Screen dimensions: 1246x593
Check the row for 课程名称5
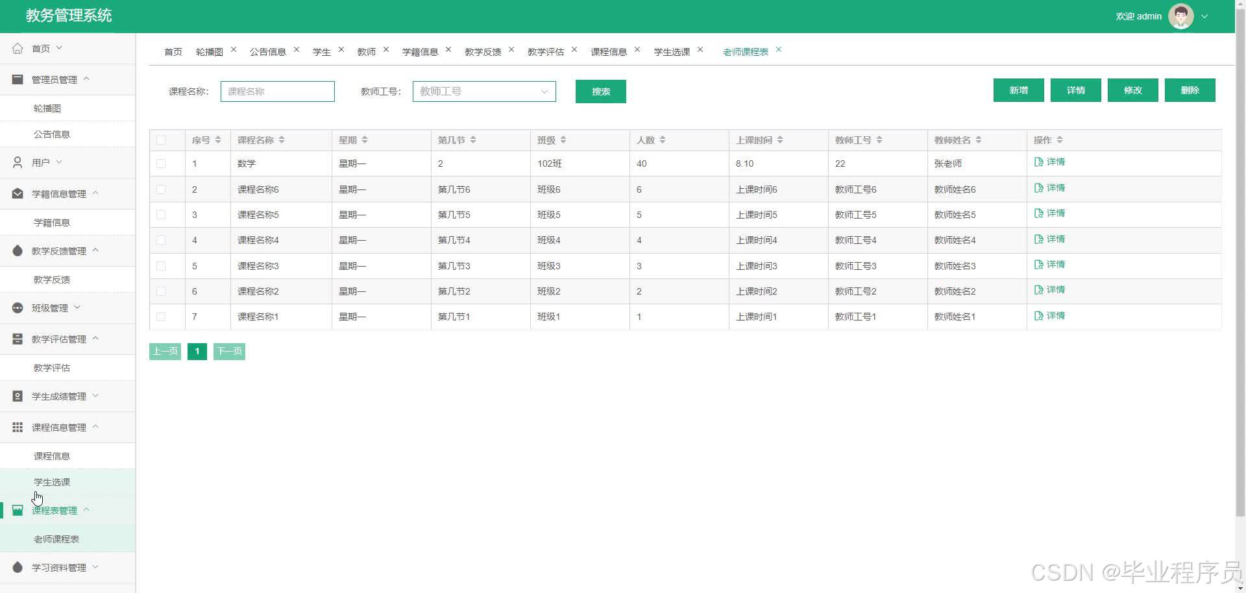(161, 215)
